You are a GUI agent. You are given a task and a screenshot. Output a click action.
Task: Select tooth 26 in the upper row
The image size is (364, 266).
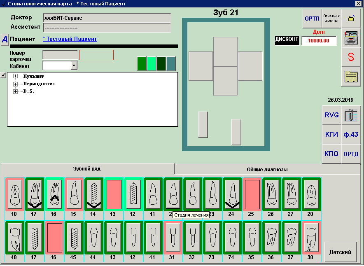271,194
